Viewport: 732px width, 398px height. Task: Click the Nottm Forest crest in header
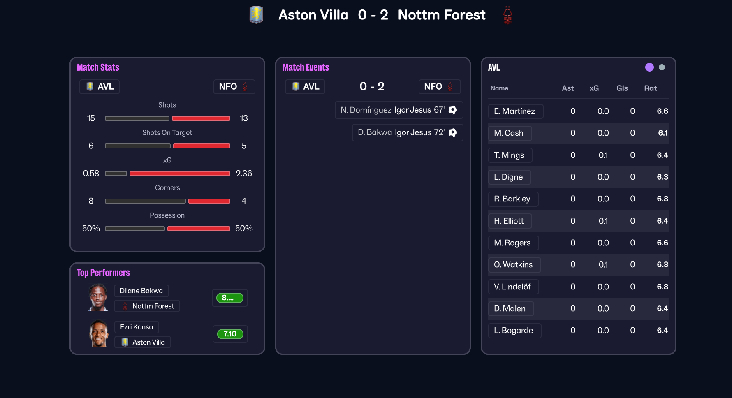point(507,15)
